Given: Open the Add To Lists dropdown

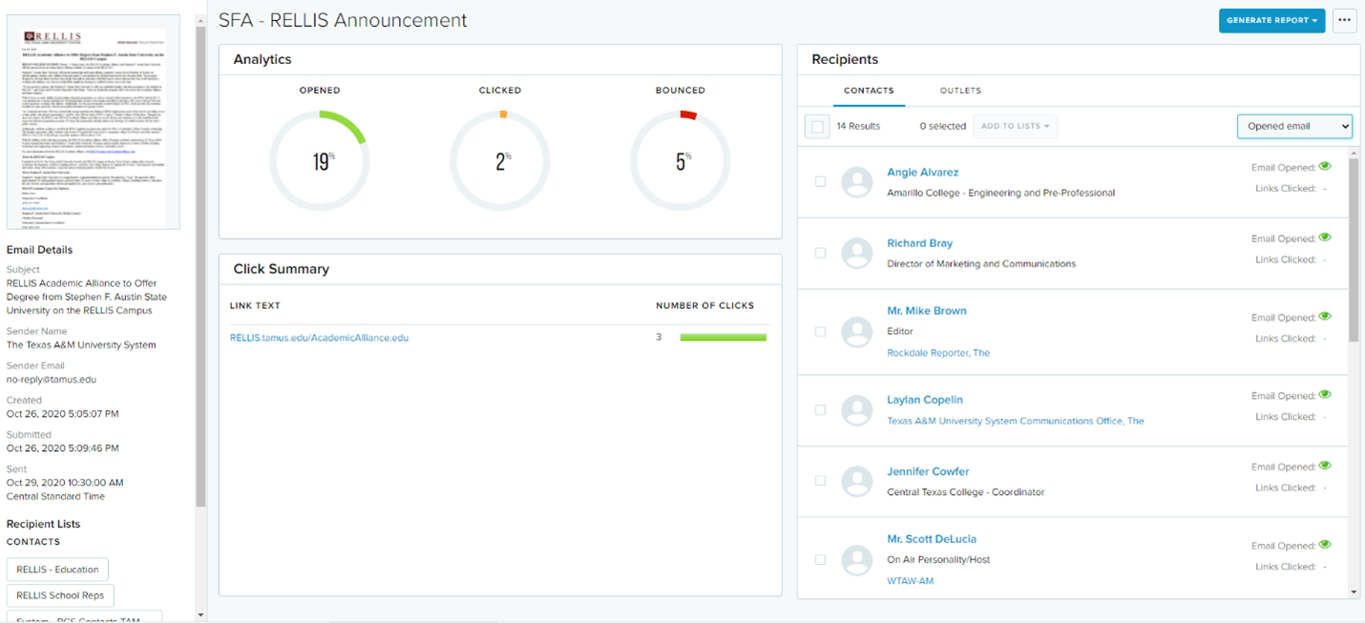Looking at the screenshot, I should pyautogui.click(x=1015, y=126).
